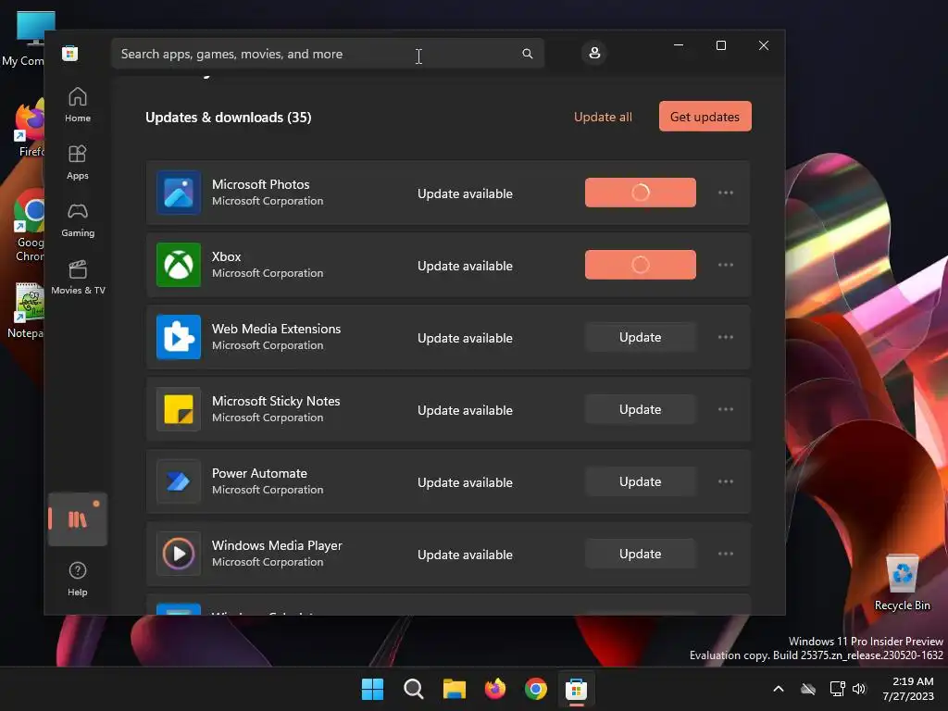Show hidden tray icons chevron
This screenshot has height=711, width=948.
point(779,689)
